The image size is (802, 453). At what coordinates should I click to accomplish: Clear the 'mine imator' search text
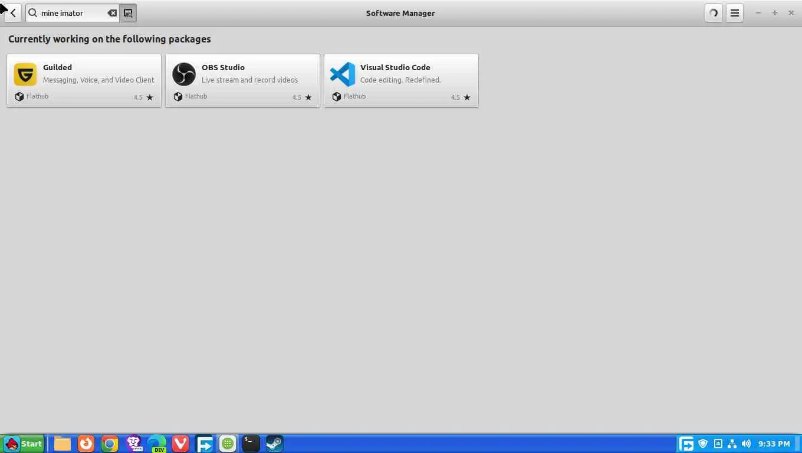(112, 13)
